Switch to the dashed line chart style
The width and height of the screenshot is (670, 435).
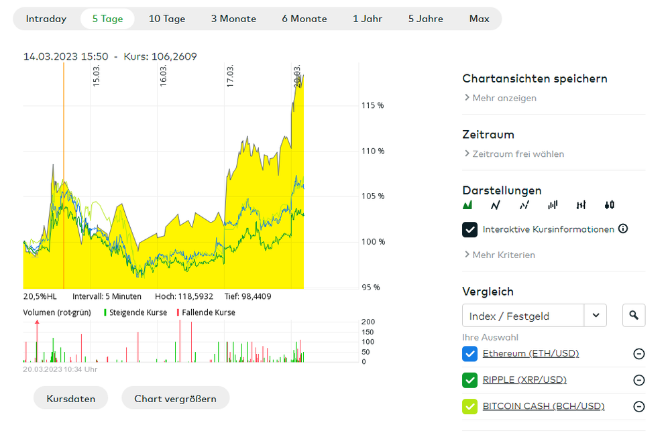(x=524, y=205)
